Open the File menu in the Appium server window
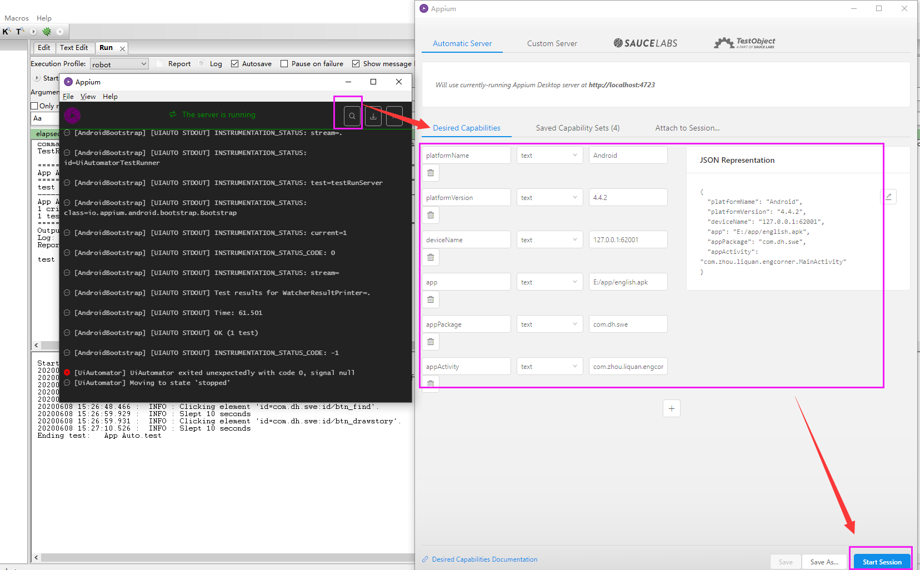The width and height of the screenshot is (920, 570). [68, 96]
